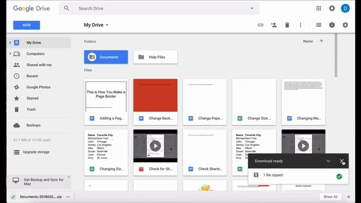This screenshot has width=361, height=203.
Task: Expand the My Drive tree arrow
Action: (x=10, y=43)
